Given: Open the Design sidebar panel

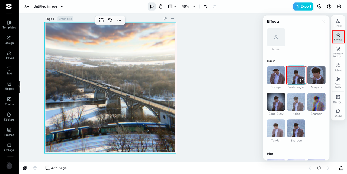Looking at the screenshot, I should point(9,40).
